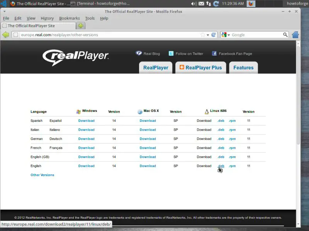Open the Help menu
This screenshot has width=309, height=231.
click(104, 18)
